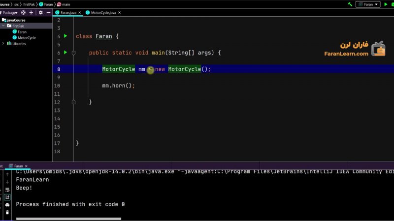Select the MotorCycle class in project tree
The image size is (394, 221).
point(27,38)
